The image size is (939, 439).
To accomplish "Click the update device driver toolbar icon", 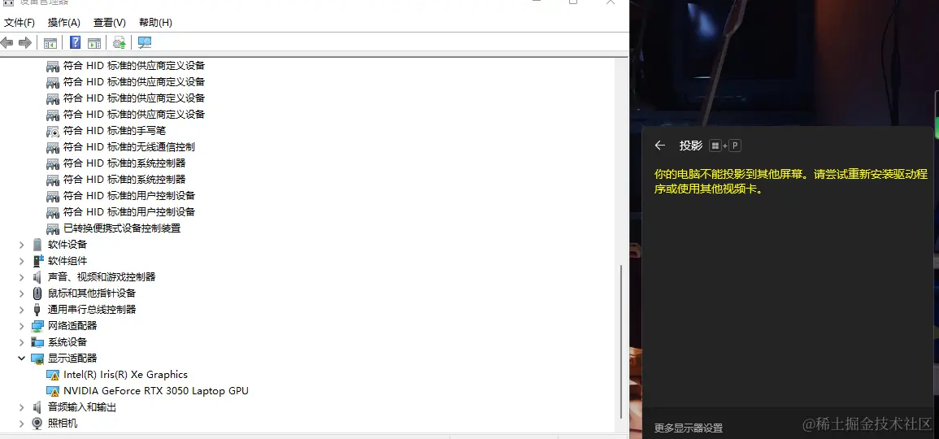I will coord(120,42).
